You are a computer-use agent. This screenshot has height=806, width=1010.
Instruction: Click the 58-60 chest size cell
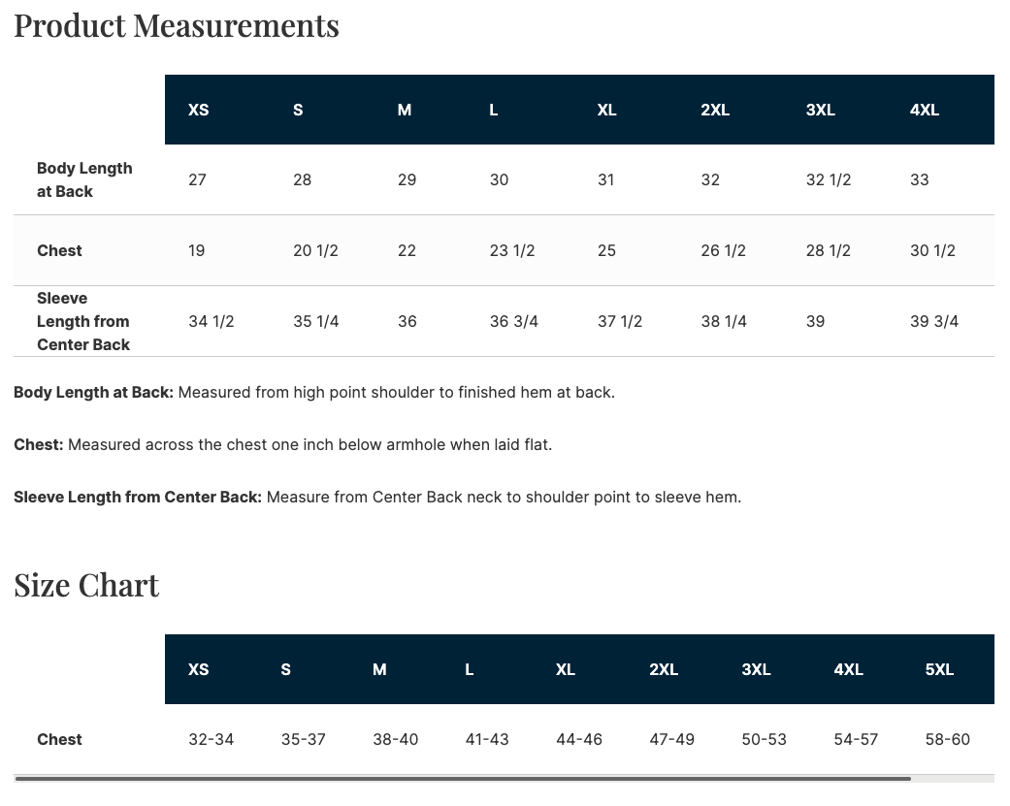click(x=947, y=739)
